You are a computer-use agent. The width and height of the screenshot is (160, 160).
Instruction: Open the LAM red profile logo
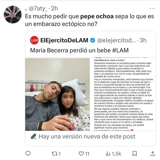[x=34, y=40]
